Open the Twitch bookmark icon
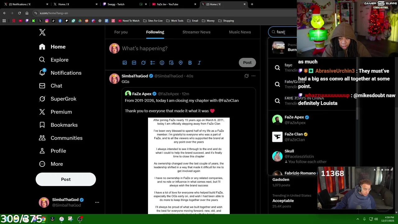398x224 pixels. (27, 21)
